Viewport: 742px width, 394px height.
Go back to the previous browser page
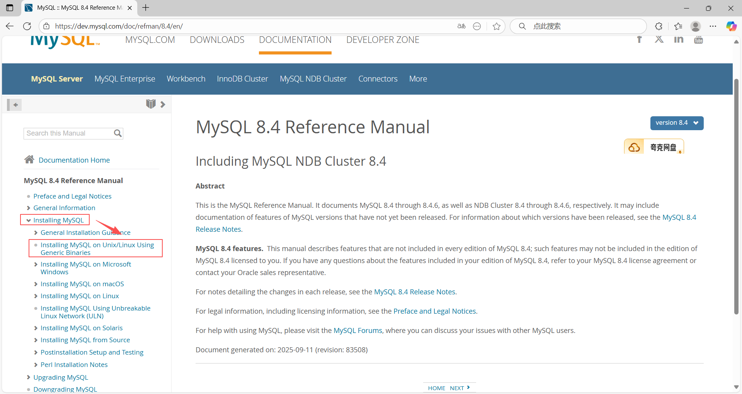[x=10, y=26]
